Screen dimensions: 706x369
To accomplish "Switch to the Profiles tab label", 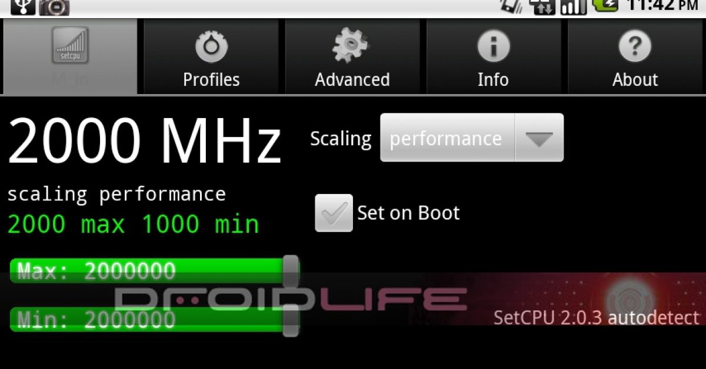I will (x=211, y=79).
